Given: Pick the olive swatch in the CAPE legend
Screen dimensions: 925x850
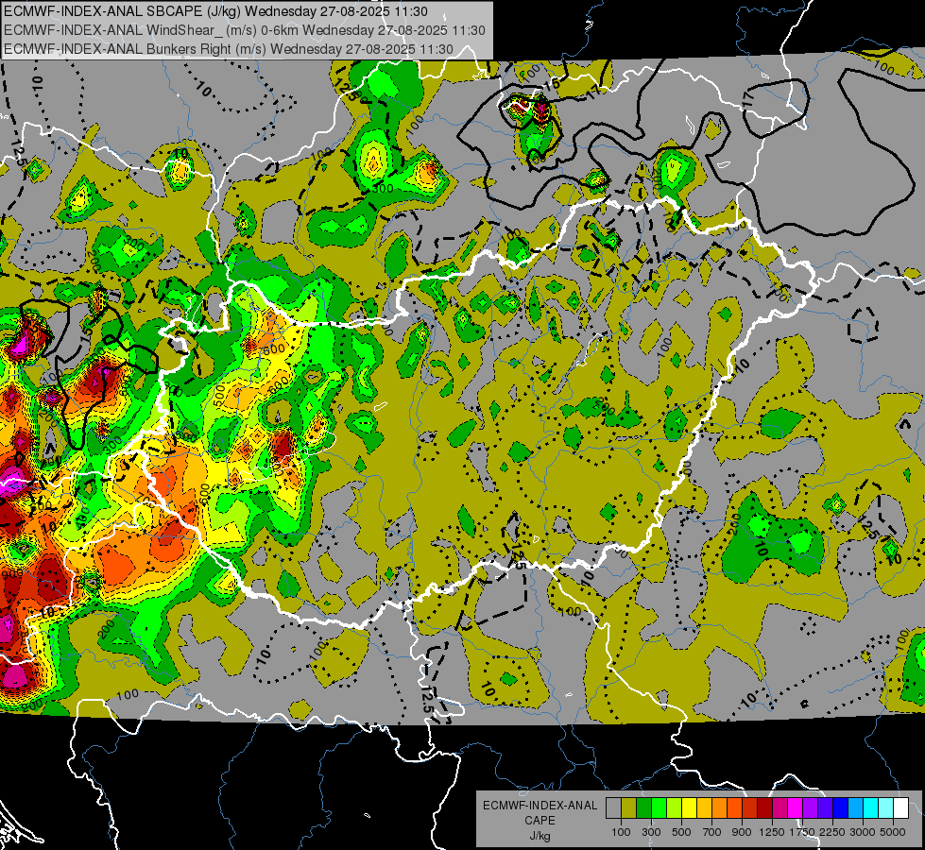Looking at the screenshot, I should (629, 808).
